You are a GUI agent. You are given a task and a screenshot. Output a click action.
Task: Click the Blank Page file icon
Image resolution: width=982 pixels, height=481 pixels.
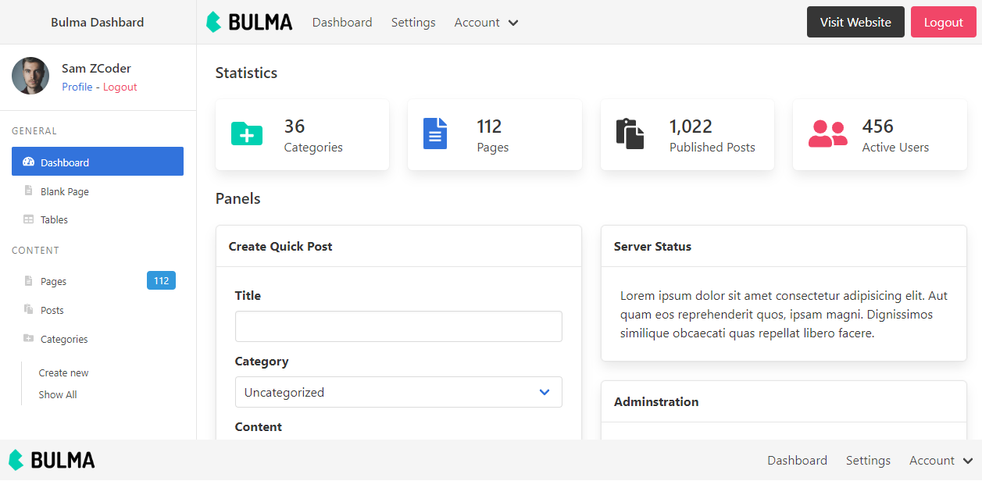click(28, 191)
